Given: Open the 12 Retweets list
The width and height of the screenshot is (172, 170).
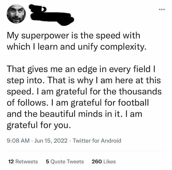Looking at the screenshot, I should click(x=23, y=161).
